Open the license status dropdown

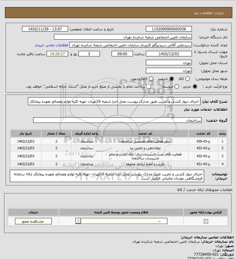[121, 221]
